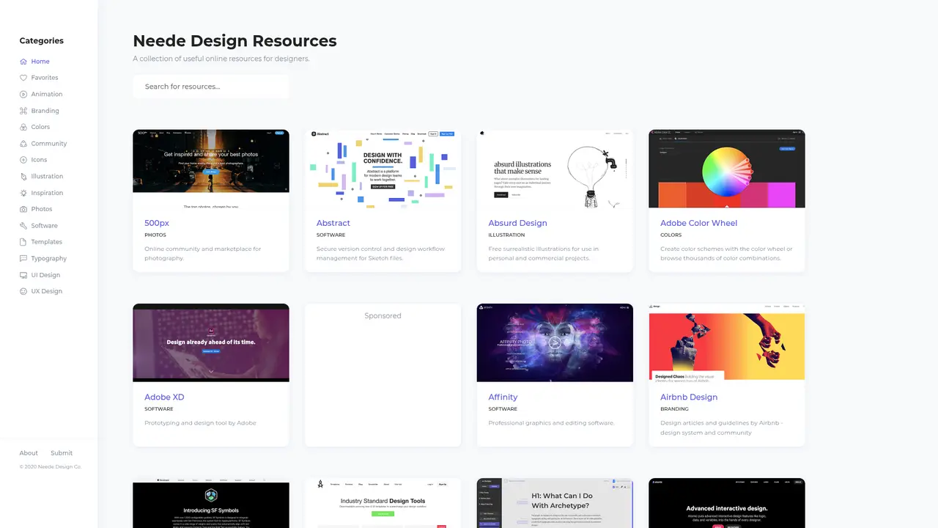Click the Airbnb Design title link
This screenshot has width=938, height=528.
(689, 397)
